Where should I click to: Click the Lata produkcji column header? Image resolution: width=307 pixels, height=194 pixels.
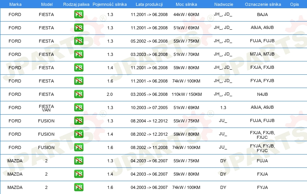tap(149, 4)
